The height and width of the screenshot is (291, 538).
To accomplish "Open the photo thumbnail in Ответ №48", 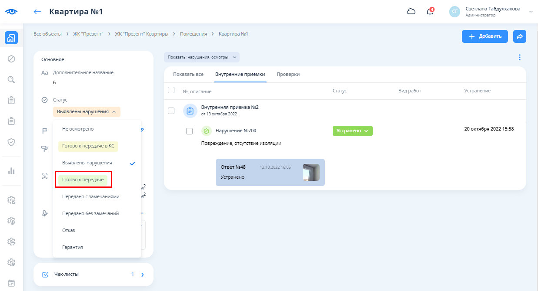I will tap(311, 172).
